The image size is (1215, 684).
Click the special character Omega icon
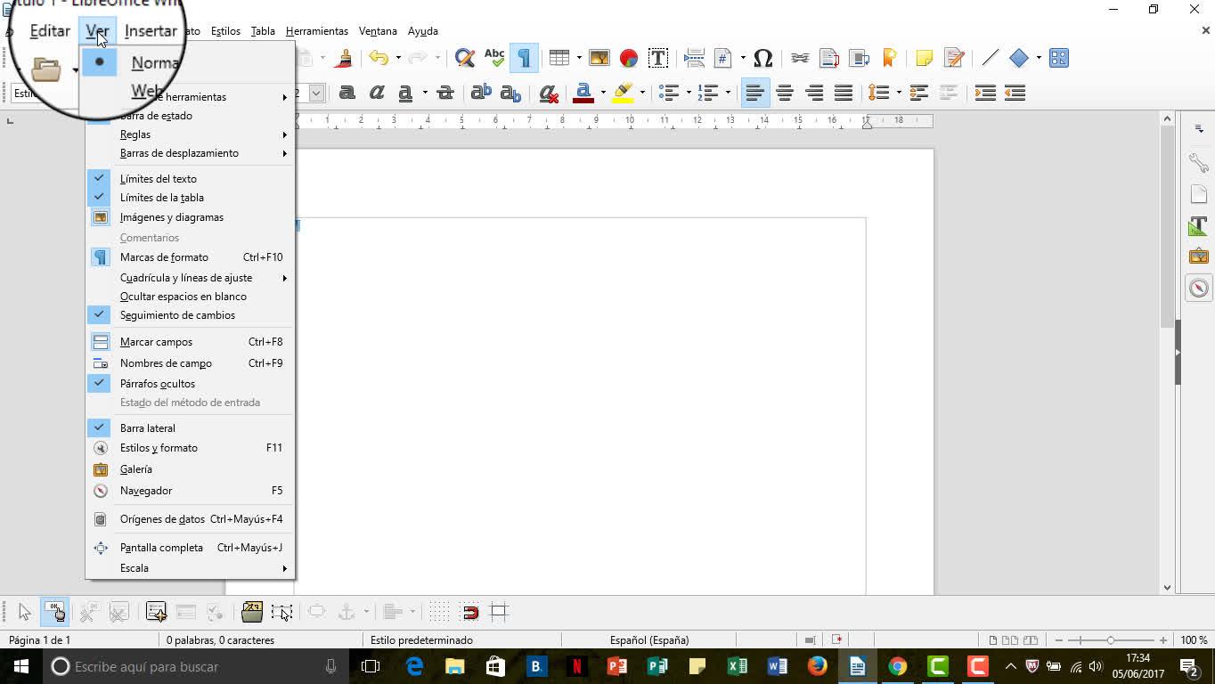[762, 59]
